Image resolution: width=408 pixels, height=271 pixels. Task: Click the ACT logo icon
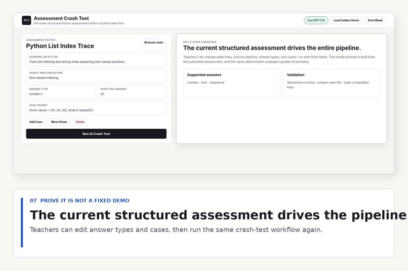coord(26,20)
